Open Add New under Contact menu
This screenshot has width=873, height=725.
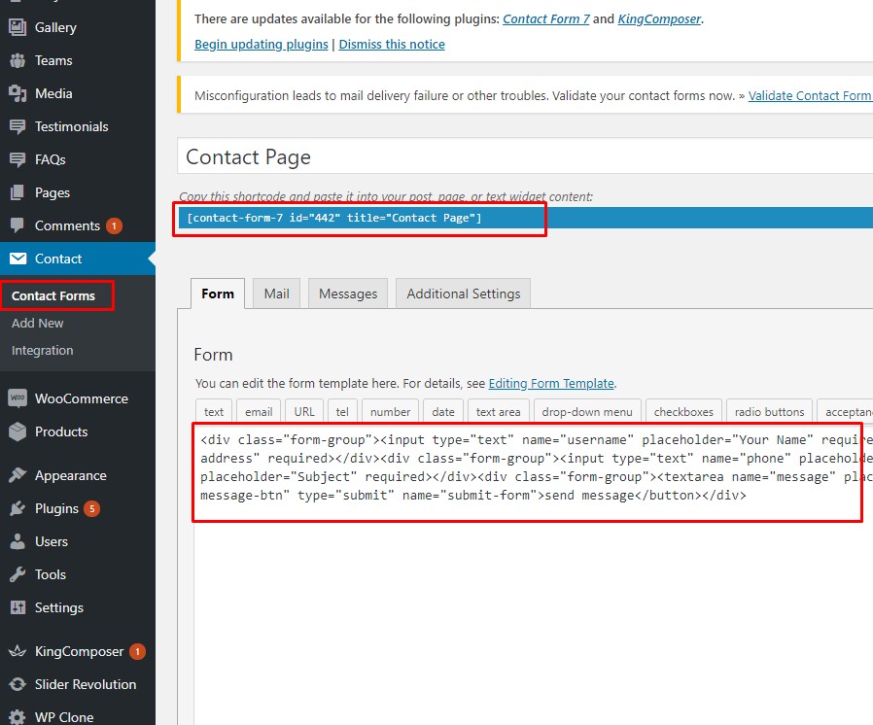[x=38, y=323]
